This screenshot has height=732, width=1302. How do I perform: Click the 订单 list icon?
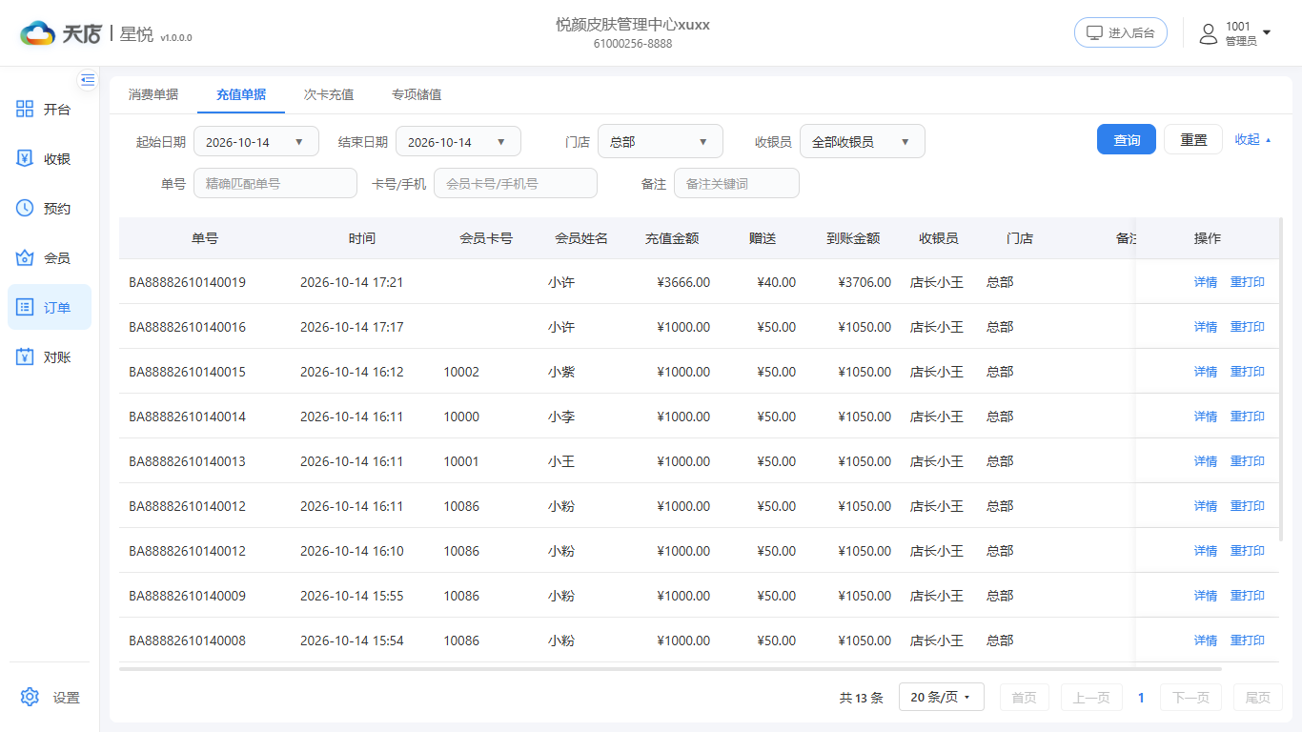tap(26, 308)
